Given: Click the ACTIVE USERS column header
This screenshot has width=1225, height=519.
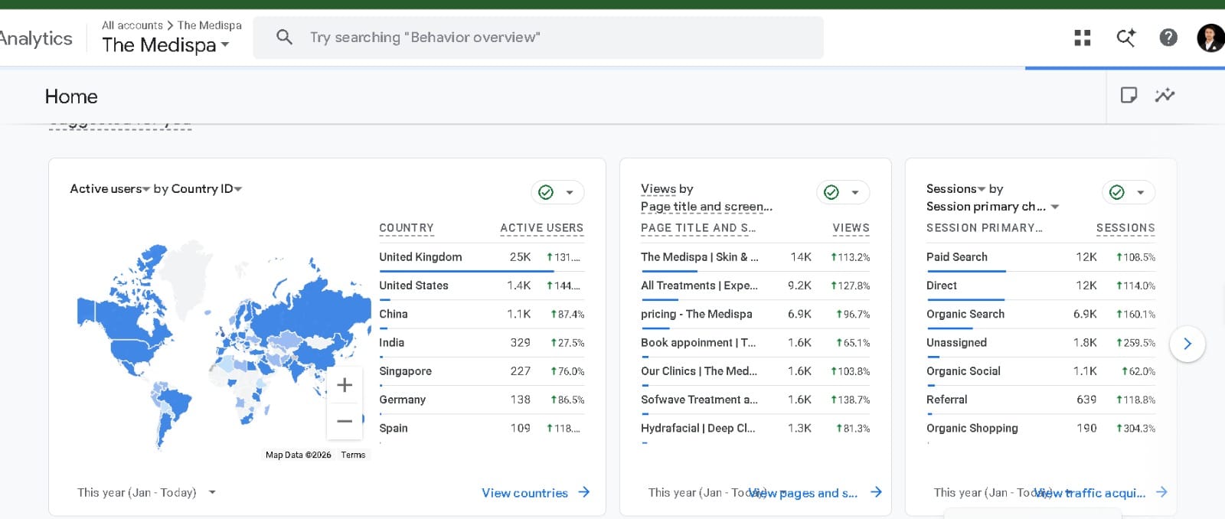Looking at the screenshot, I should [x=541, y=228].
